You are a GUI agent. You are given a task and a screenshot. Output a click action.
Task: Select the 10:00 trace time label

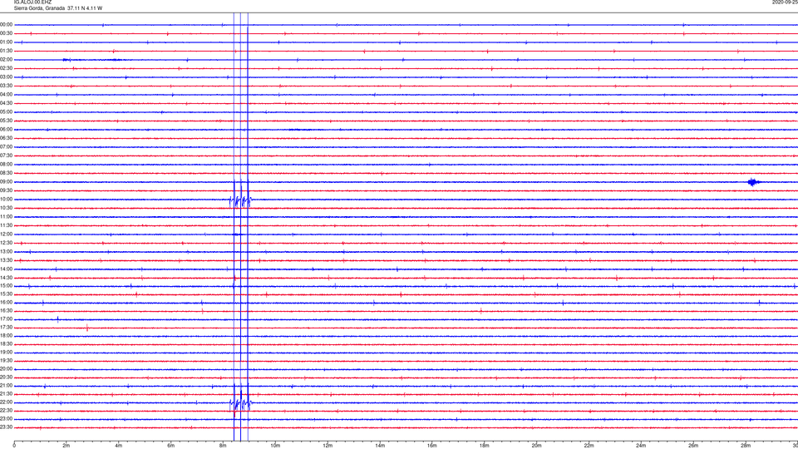[7, 200]
